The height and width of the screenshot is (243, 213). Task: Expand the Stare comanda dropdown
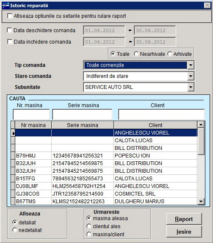191,76
